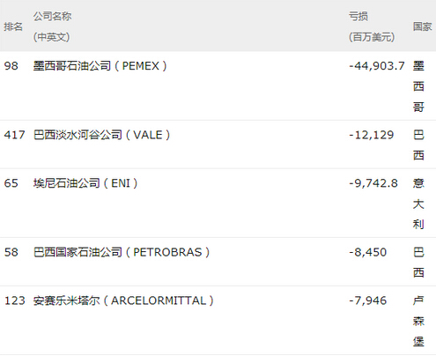Click the 公司名称 column header
This screenshot has height=356, width=436.
[x=52, y=26]
